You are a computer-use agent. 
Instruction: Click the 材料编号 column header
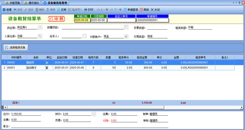[x=16, y=58]
